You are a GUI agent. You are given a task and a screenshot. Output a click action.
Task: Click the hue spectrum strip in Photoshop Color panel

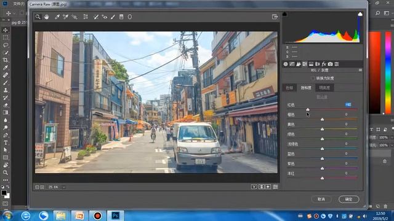[x=388, y=72]
